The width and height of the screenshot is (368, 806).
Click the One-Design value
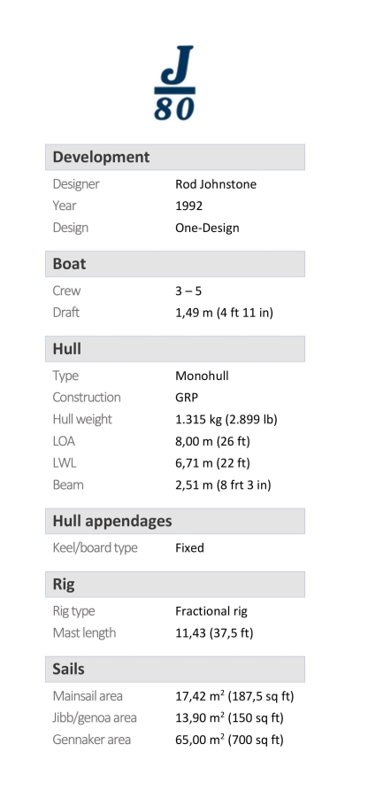[x=207, y=228]
